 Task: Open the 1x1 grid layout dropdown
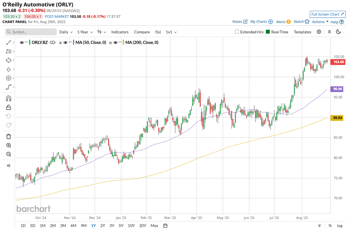[171, 32]
